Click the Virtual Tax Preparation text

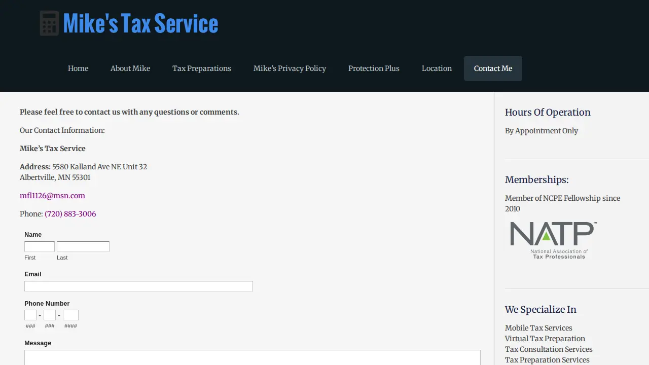tap(545, 339)
